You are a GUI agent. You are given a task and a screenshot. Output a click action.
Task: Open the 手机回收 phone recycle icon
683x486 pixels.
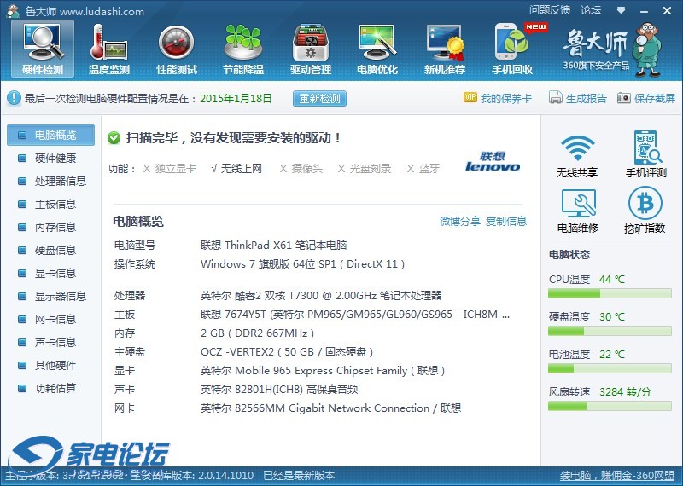point(512,49)
